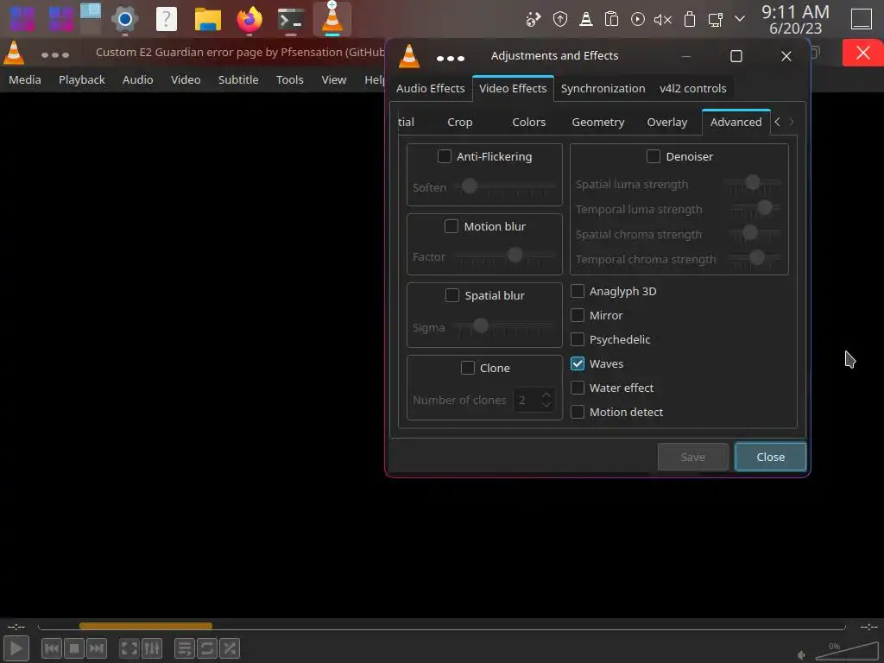Open the Media menu

point(25,79)
